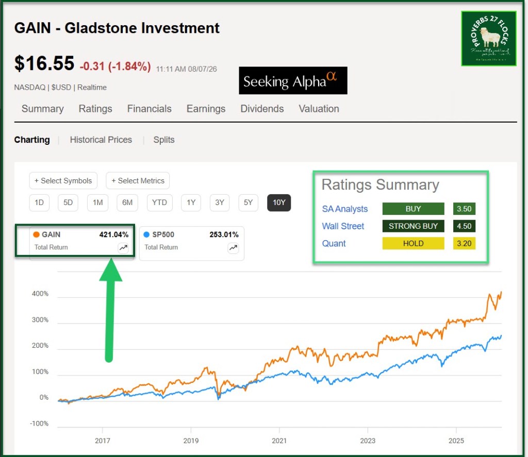The image size is (528, 457).
Task: Open the Quant ratings link
Action: (x=334, y=243)
